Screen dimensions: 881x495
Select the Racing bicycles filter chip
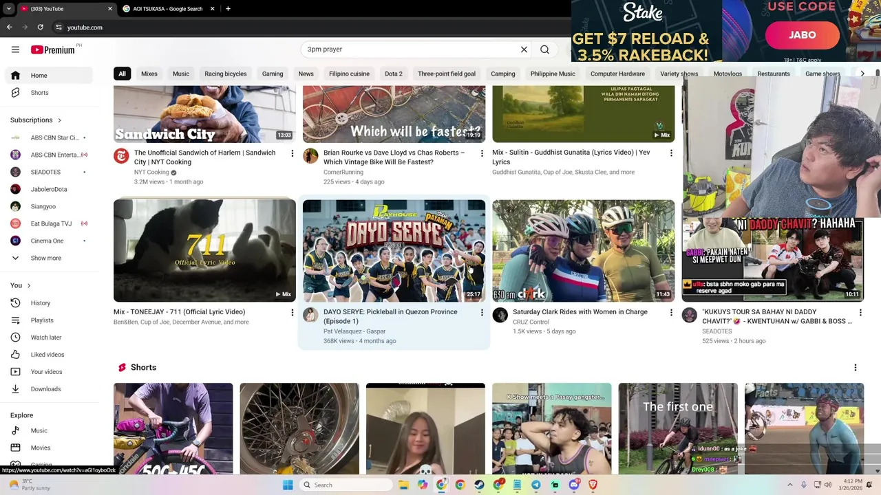pos(225,74)
